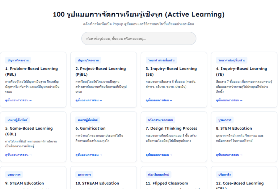Click the Design Thinking card description text
Screen dimensions: 278x189
coord(171,138)
